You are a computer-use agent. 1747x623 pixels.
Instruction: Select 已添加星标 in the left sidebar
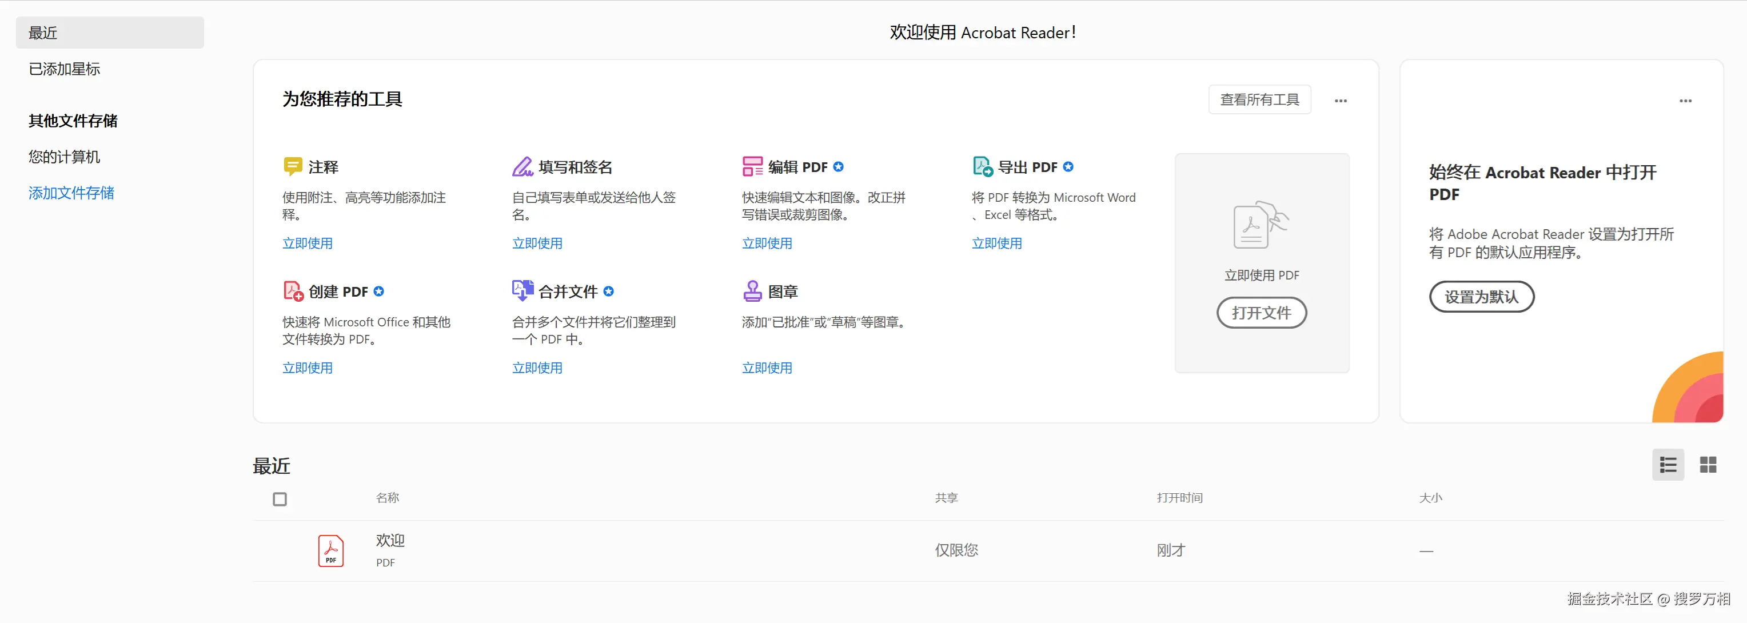click(x=65, y=69)
